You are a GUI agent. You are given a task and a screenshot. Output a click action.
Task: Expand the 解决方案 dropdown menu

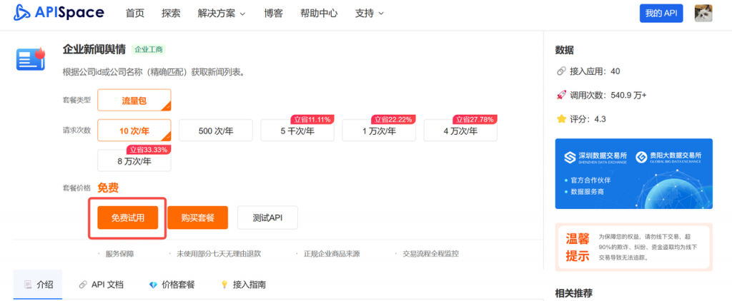(x=222, y=13)
